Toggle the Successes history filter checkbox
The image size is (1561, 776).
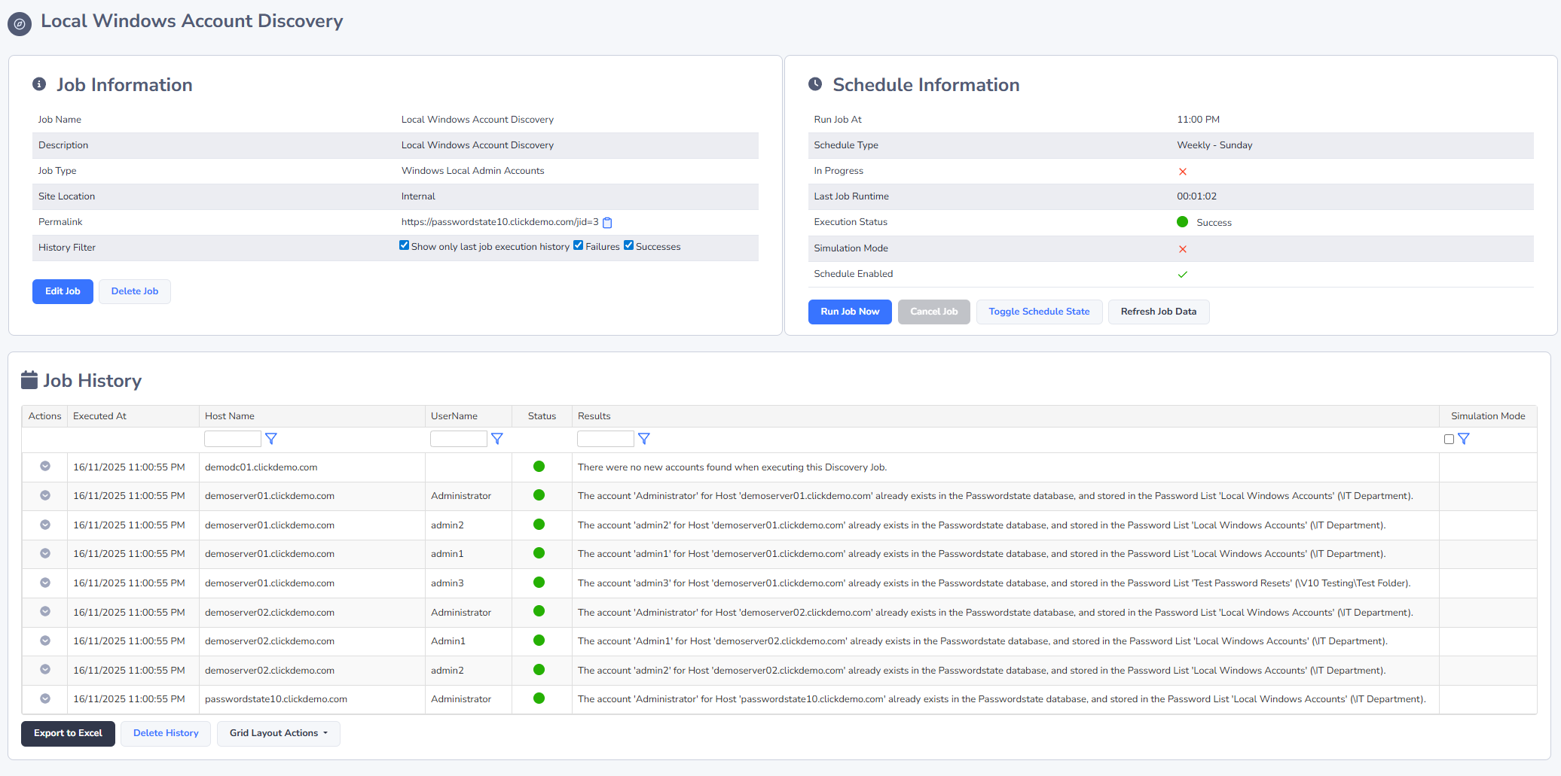629,245
